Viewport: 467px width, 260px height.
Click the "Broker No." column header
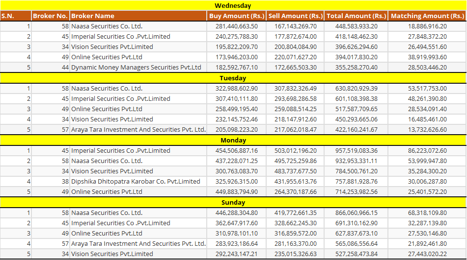point(50,16)
